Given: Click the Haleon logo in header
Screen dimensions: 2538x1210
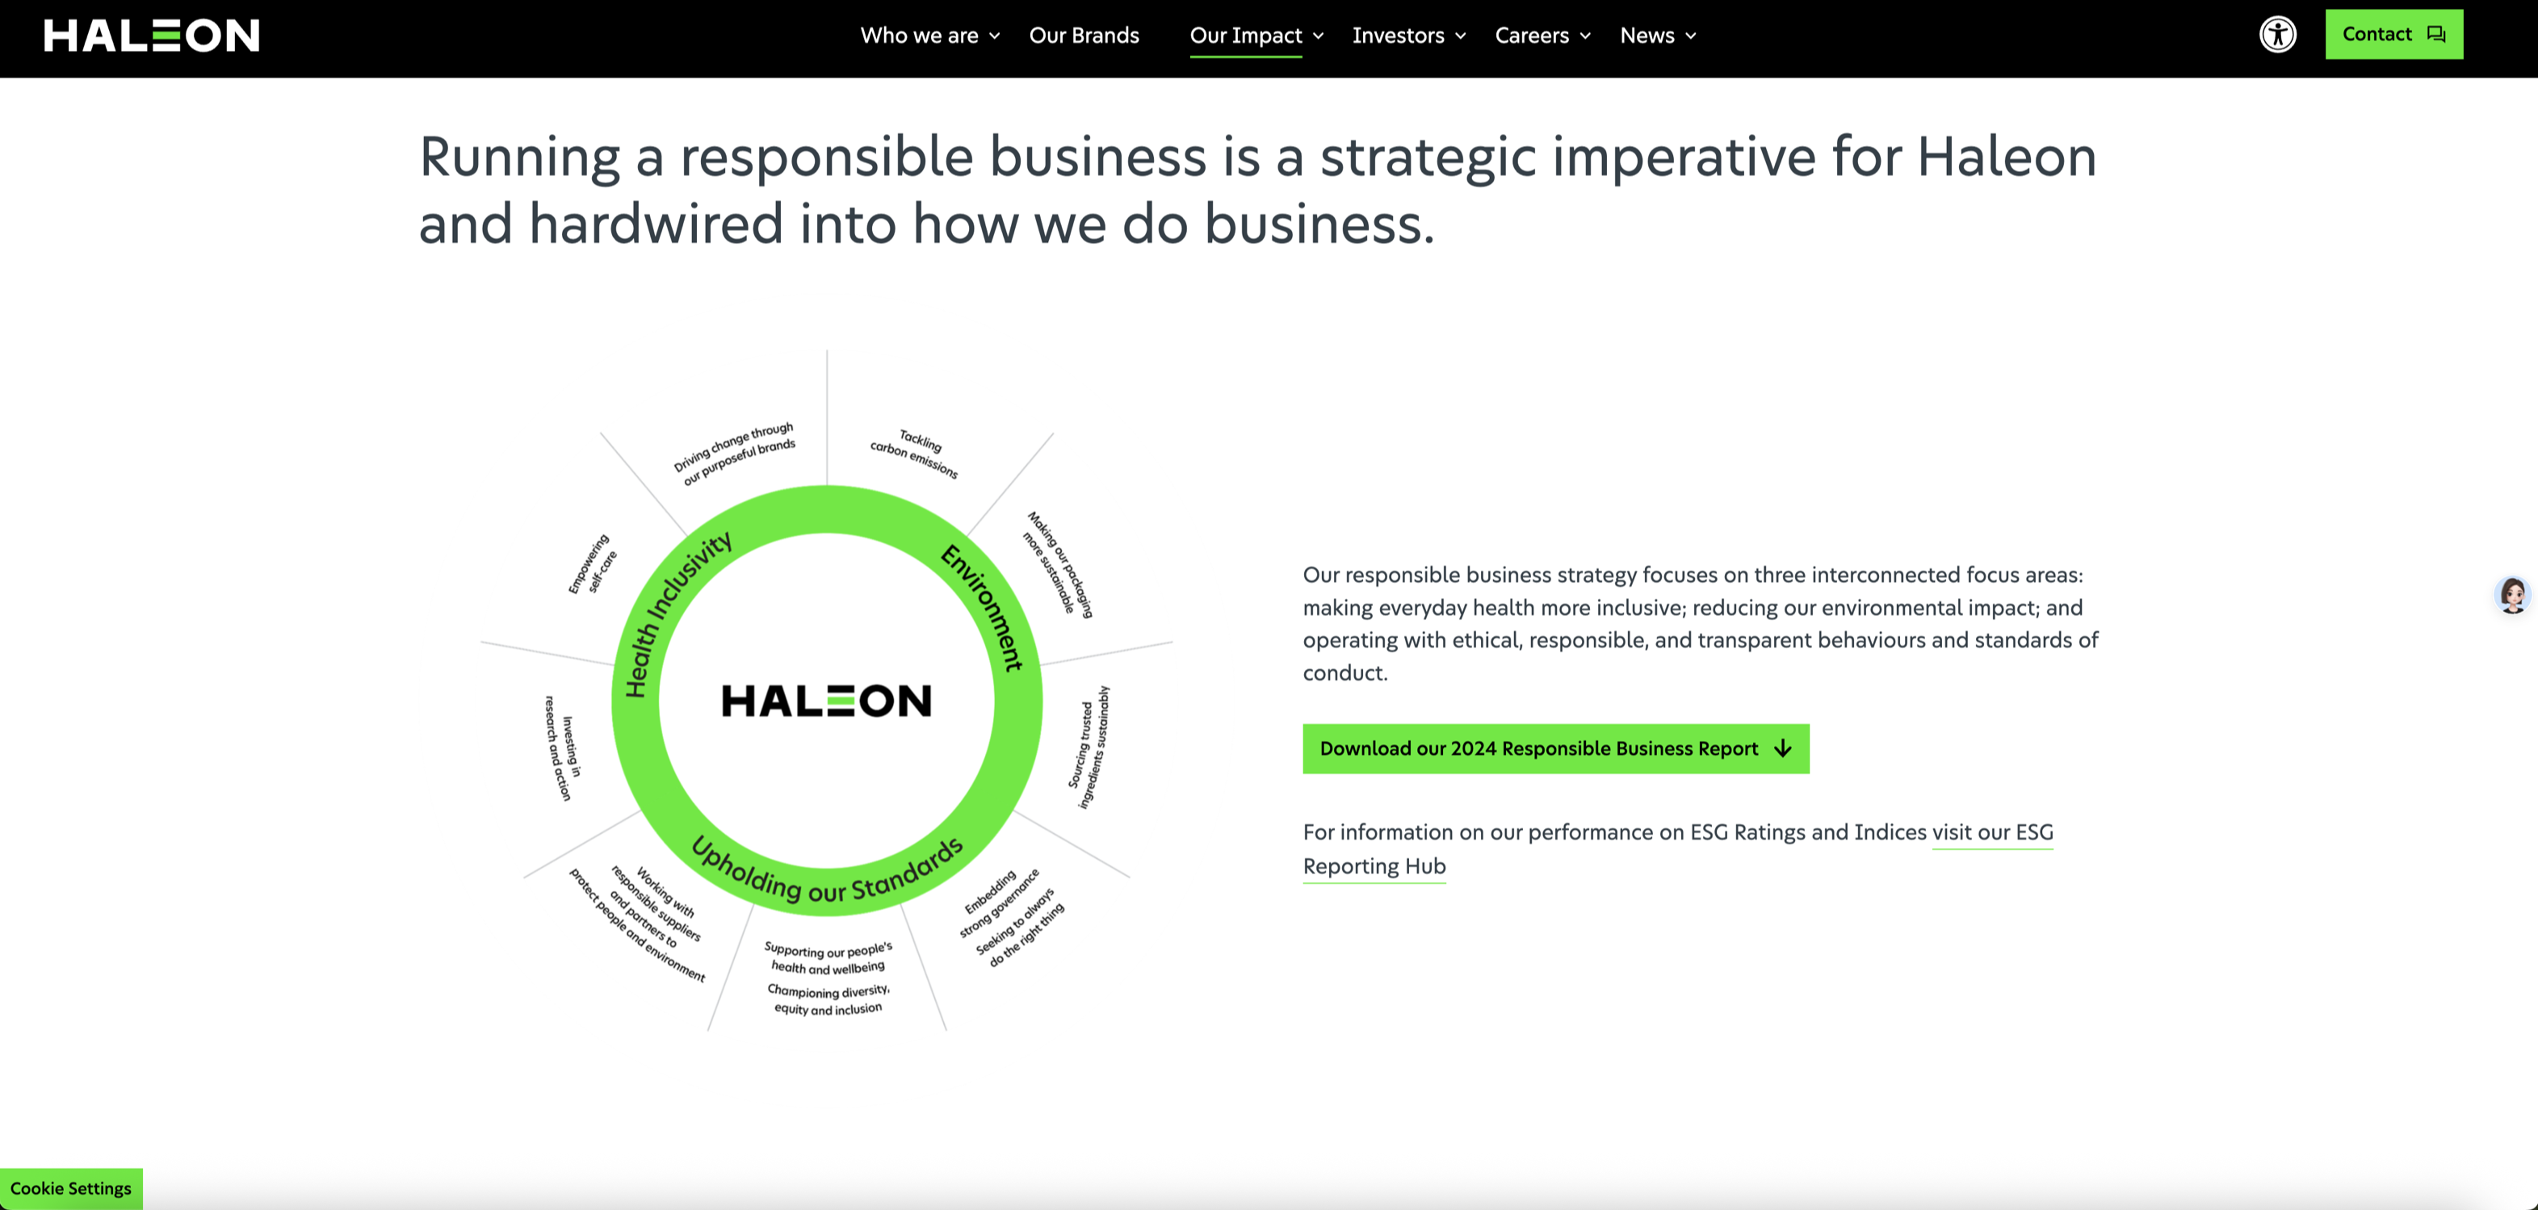Looking at the screenshot, I should tap(152, 36).
